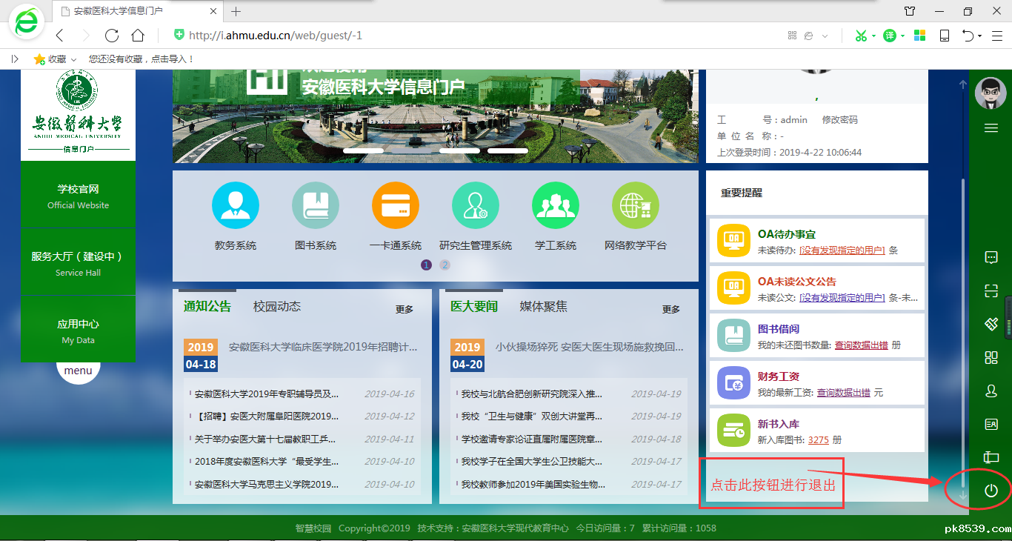
Task: Open the message bubble icon in the sidebar
Action: [x=991, y=257]
